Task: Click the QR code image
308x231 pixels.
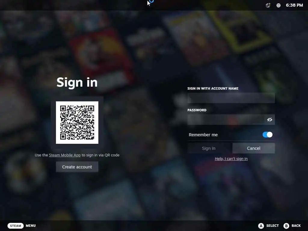Action: tap(77, 123)
